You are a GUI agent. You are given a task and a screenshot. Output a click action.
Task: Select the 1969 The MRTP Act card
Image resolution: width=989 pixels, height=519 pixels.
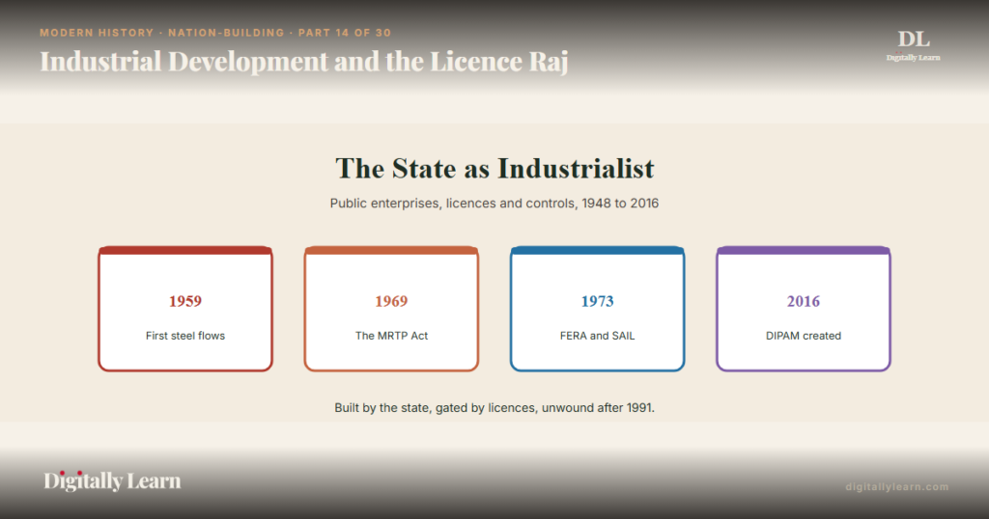tap(391, 309)
